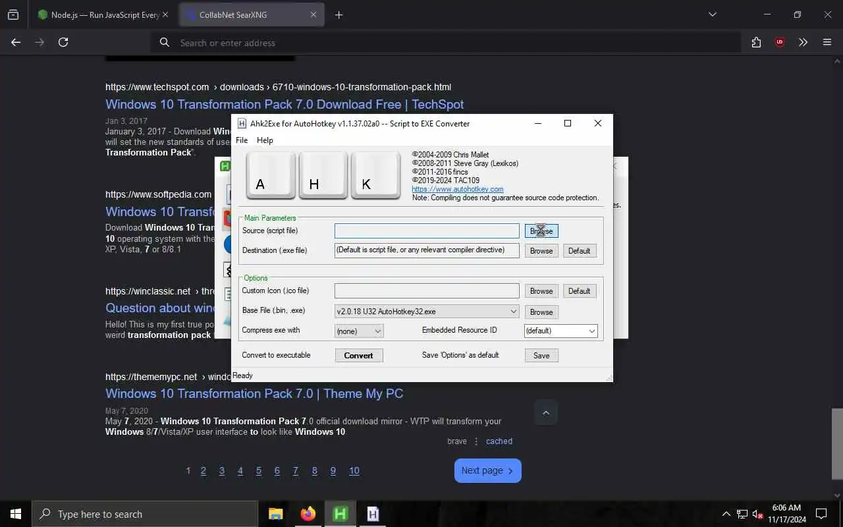Open the Theme My PC result link
The height and width of the screenshot is (527, 843).
[254, 393]
